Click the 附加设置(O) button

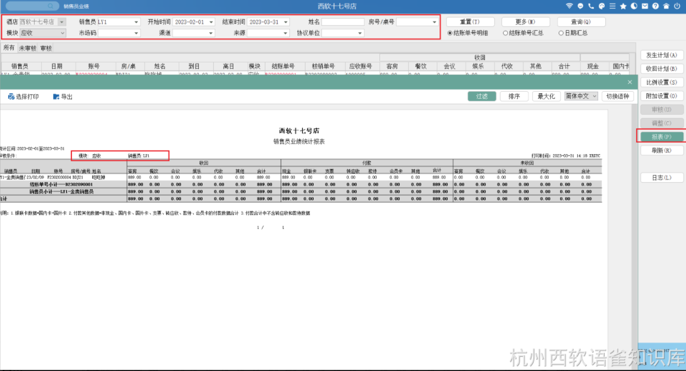662,96
